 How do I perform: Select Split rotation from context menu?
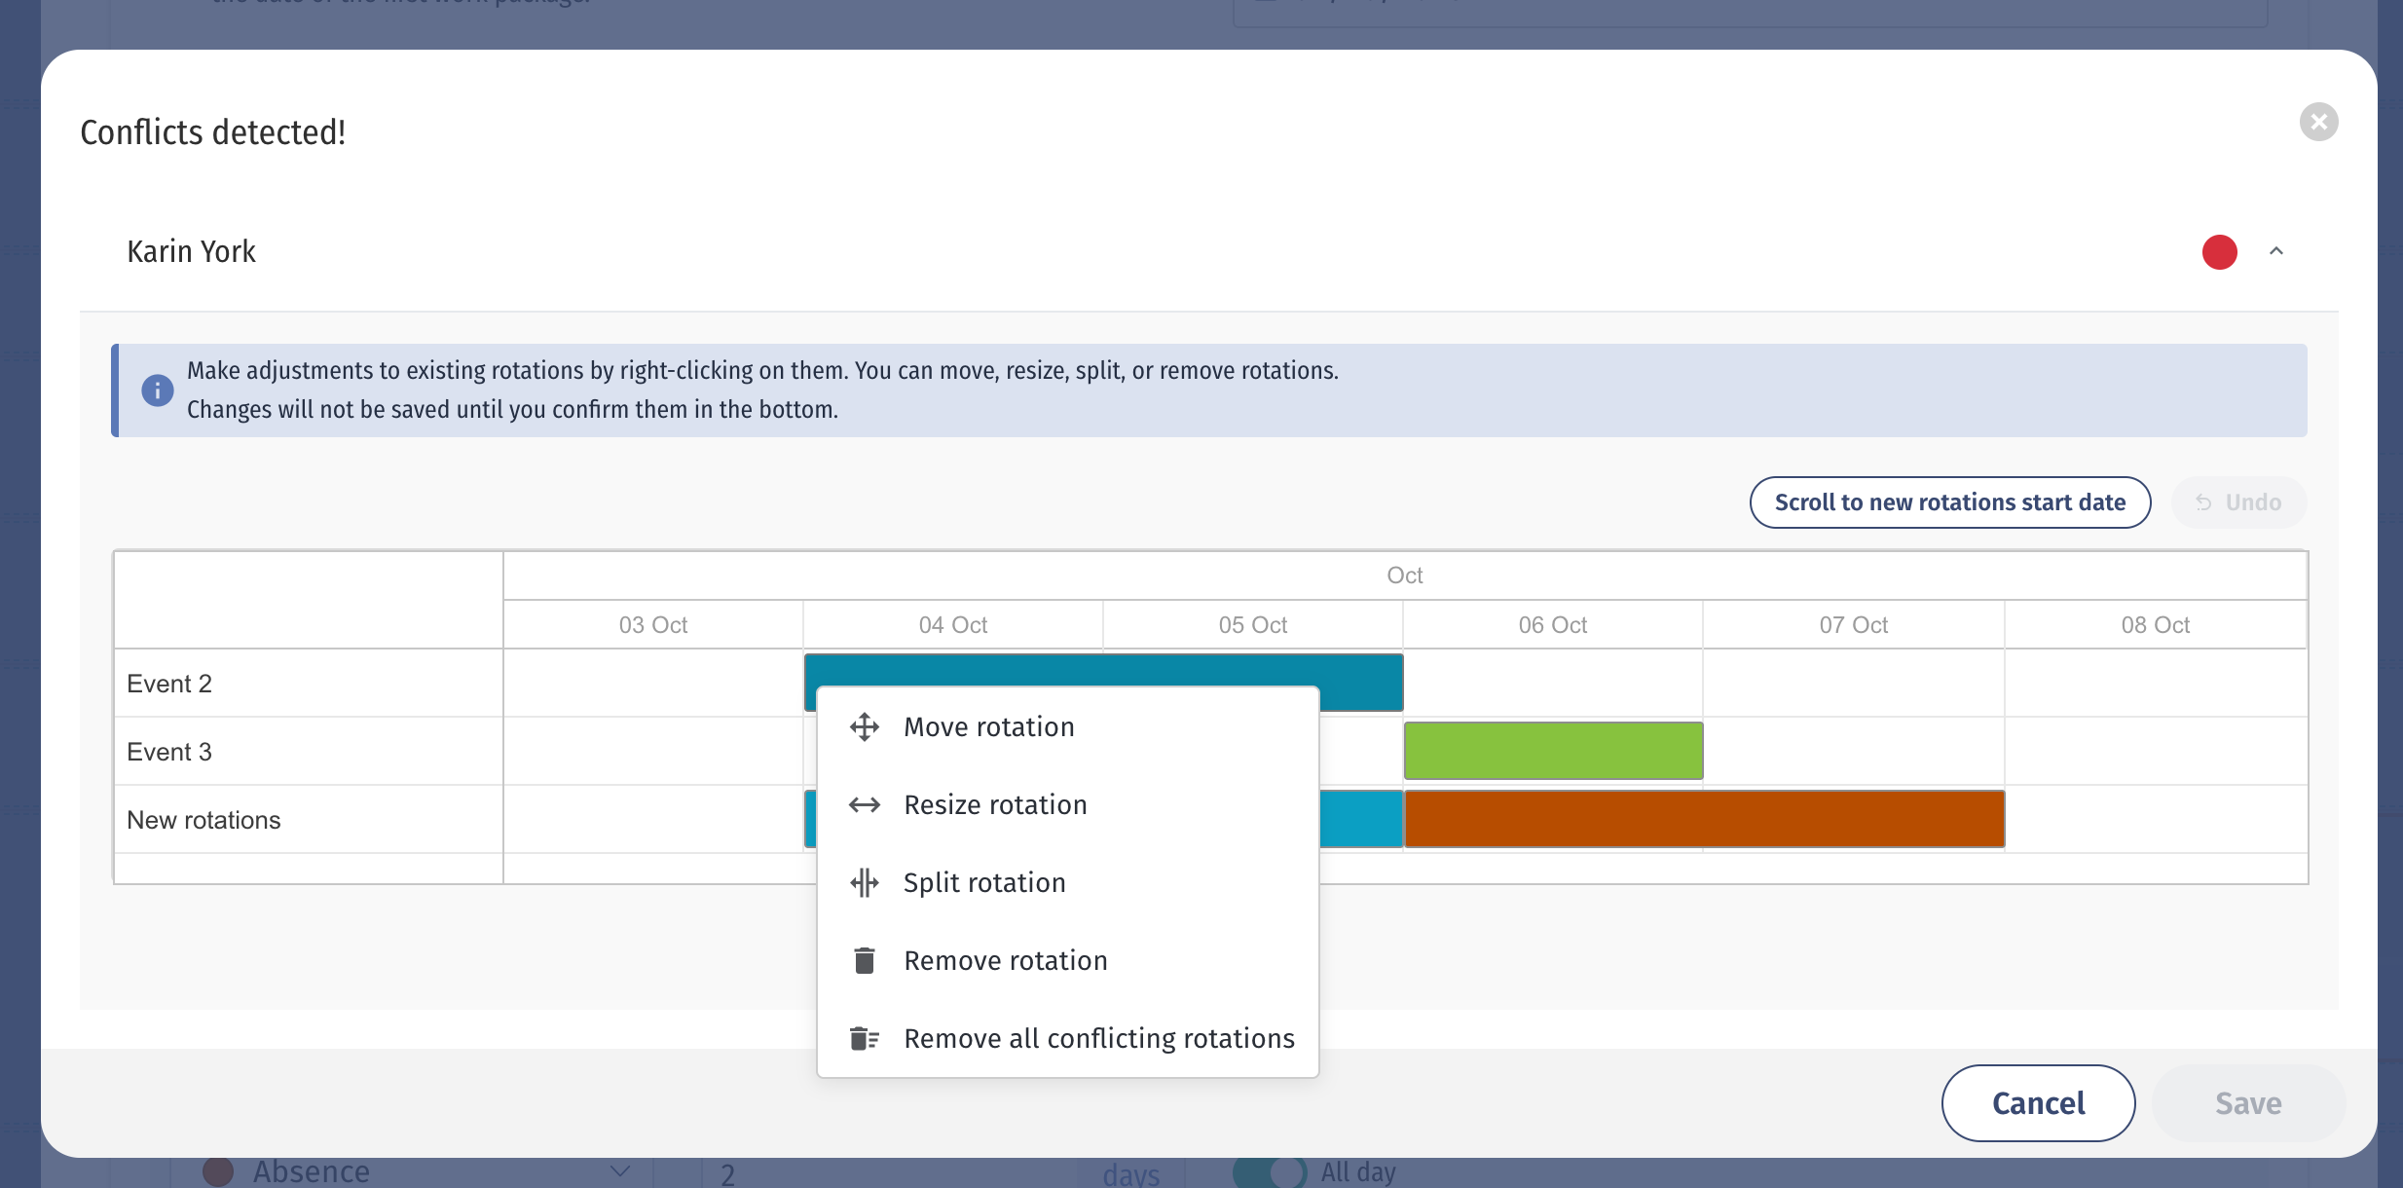click(984, 883)
